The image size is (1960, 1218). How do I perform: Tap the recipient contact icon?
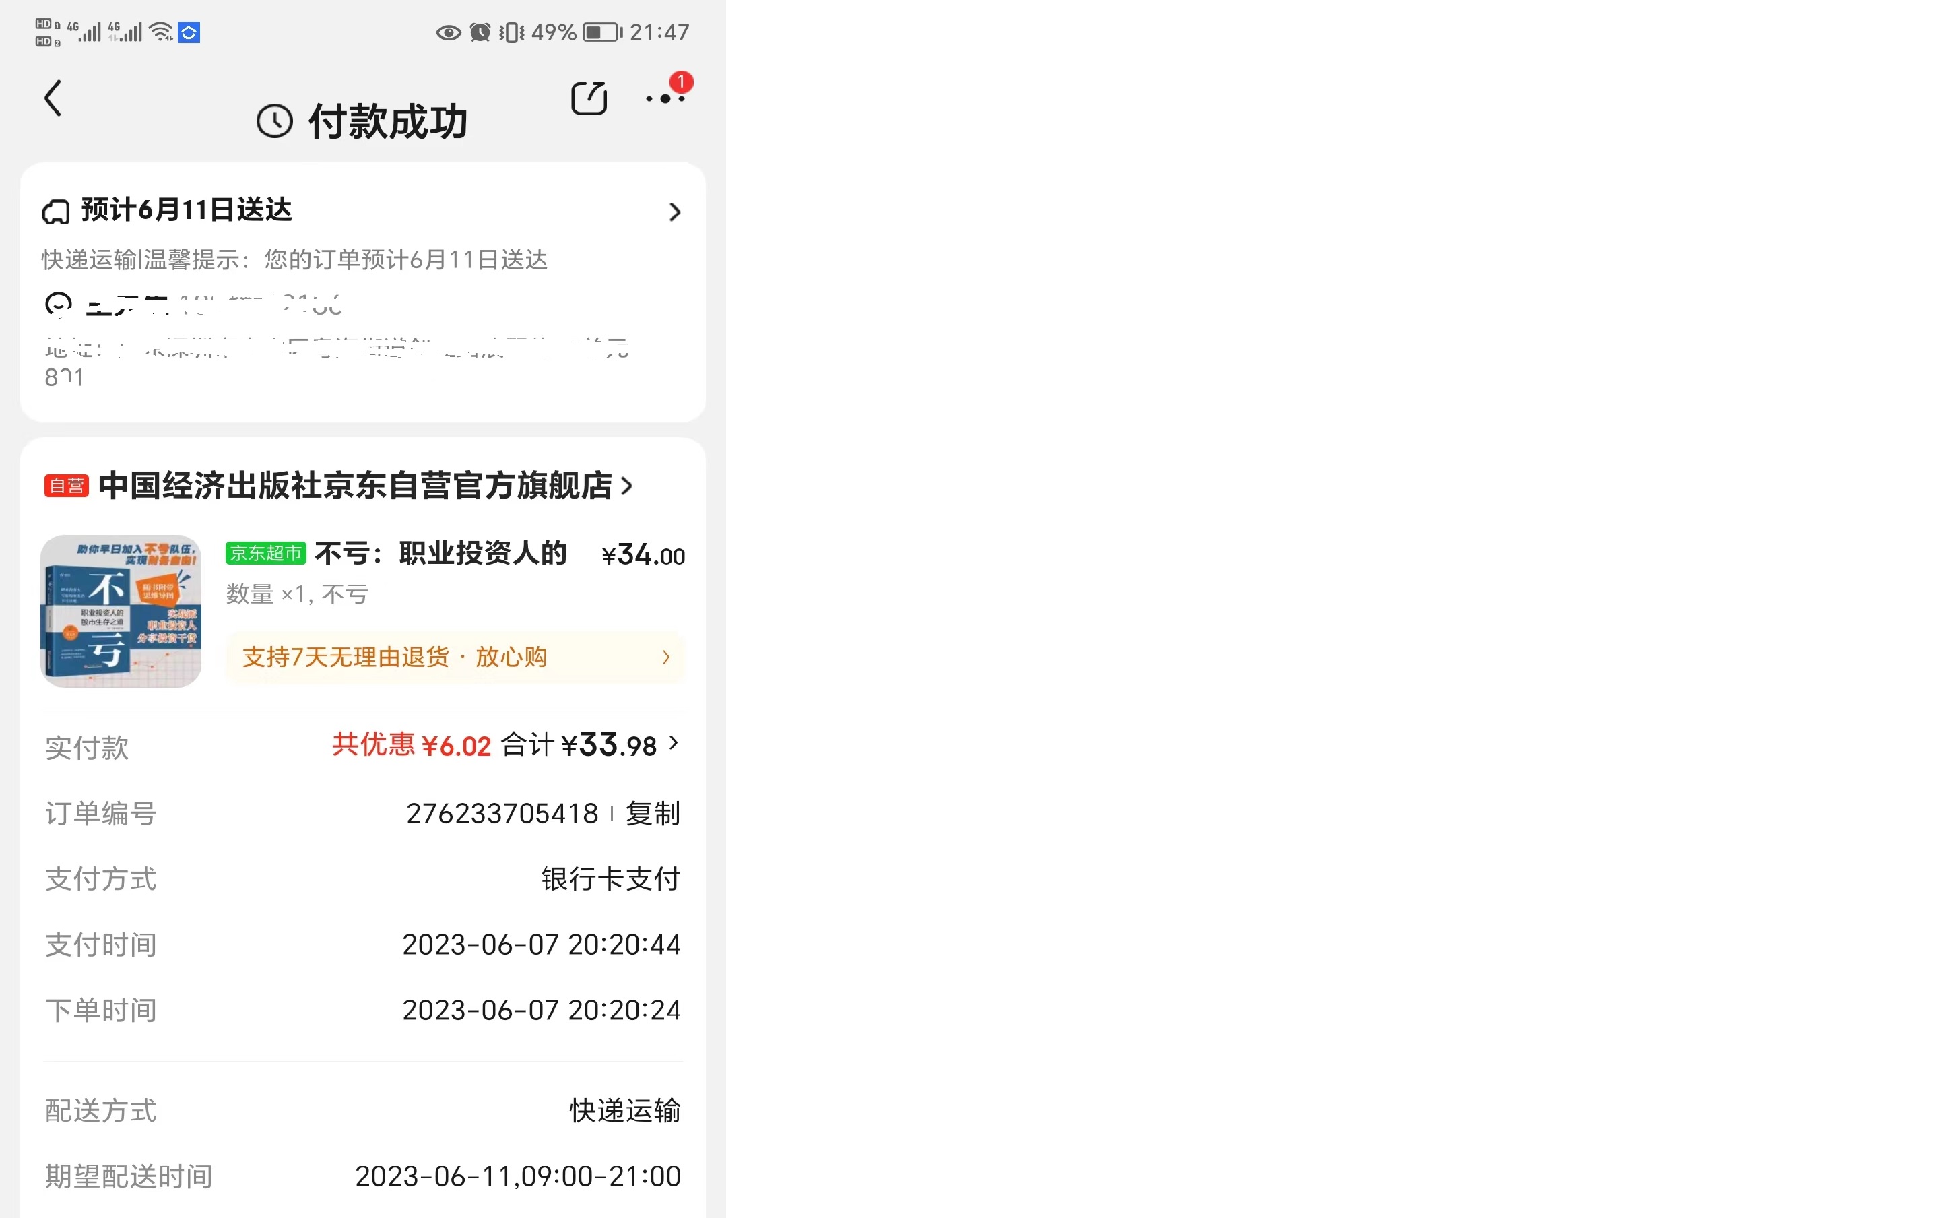tap(58, 304)
